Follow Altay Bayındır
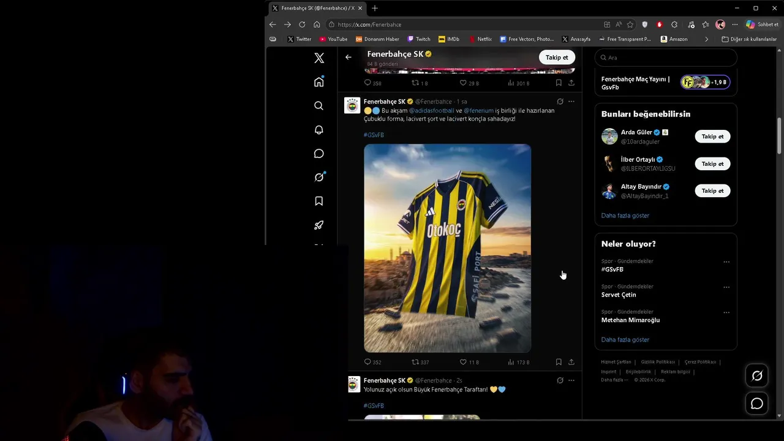The width and height of the screenshot is (784, 441). coord(712,190)
